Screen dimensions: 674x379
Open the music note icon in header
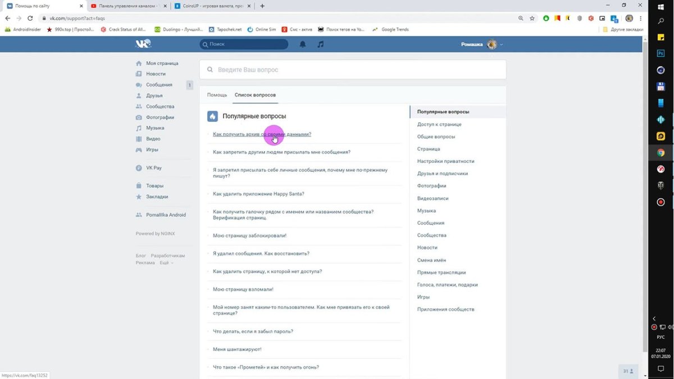click(x=320, y=44)
